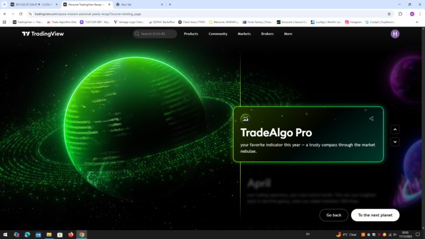Open the Welcome, MARIAN bookmark

[224, 22]
